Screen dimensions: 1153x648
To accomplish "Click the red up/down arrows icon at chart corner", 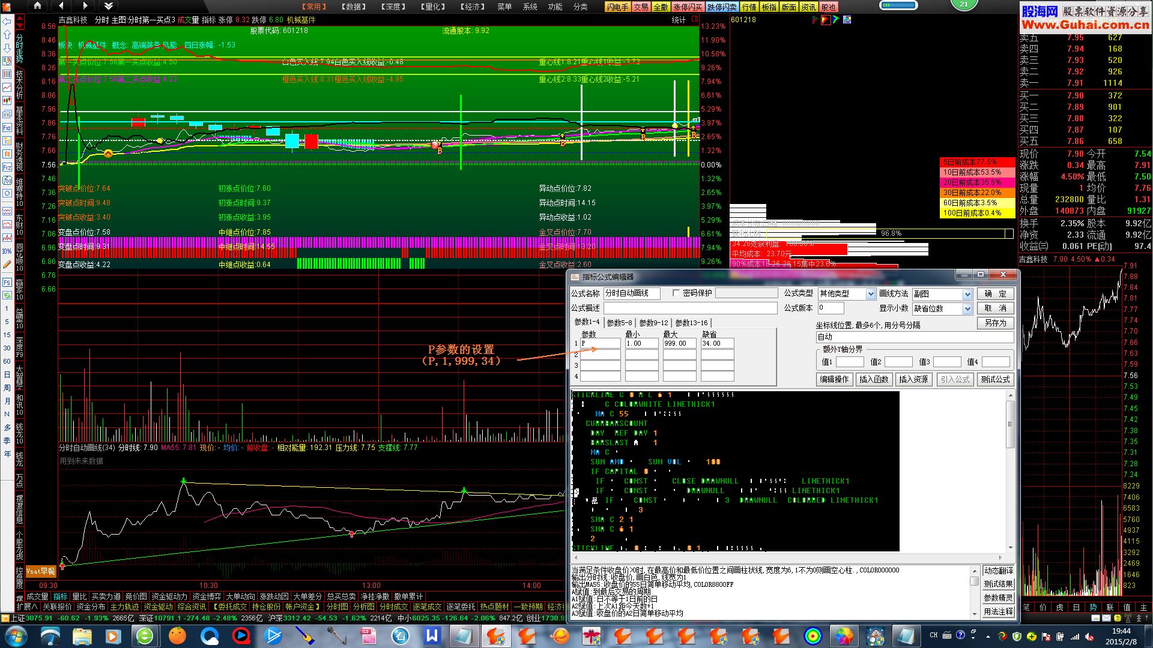I will click(20, 22).
